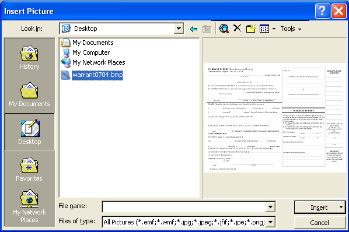This screenshot has width=349, height=232.
Task: Click the Views toolbar icon
Action: click(264, 29)
